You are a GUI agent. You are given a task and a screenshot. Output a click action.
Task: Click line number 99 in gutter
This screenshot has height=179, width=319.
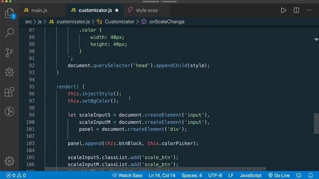pos(31,115)
